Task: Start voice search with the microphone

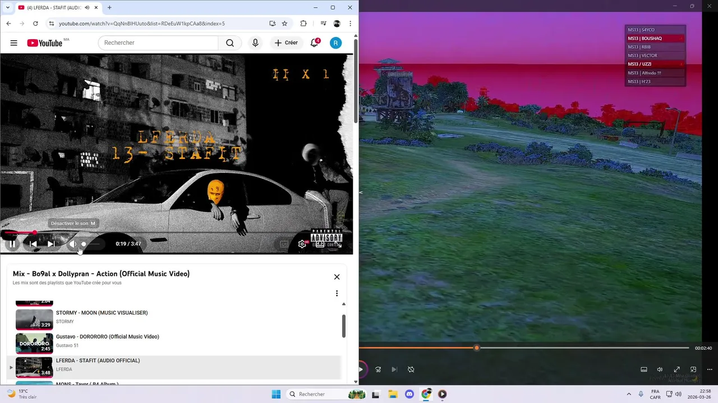Action: [255, 43]
